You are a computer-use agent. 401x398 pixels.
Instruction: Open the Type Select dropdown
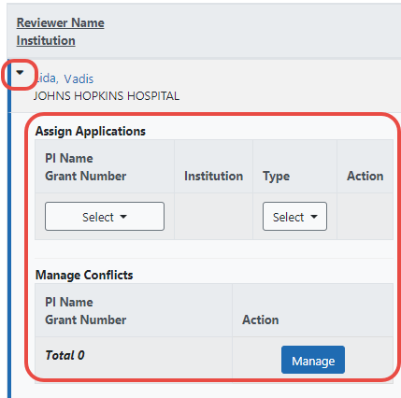pos(294,217)
